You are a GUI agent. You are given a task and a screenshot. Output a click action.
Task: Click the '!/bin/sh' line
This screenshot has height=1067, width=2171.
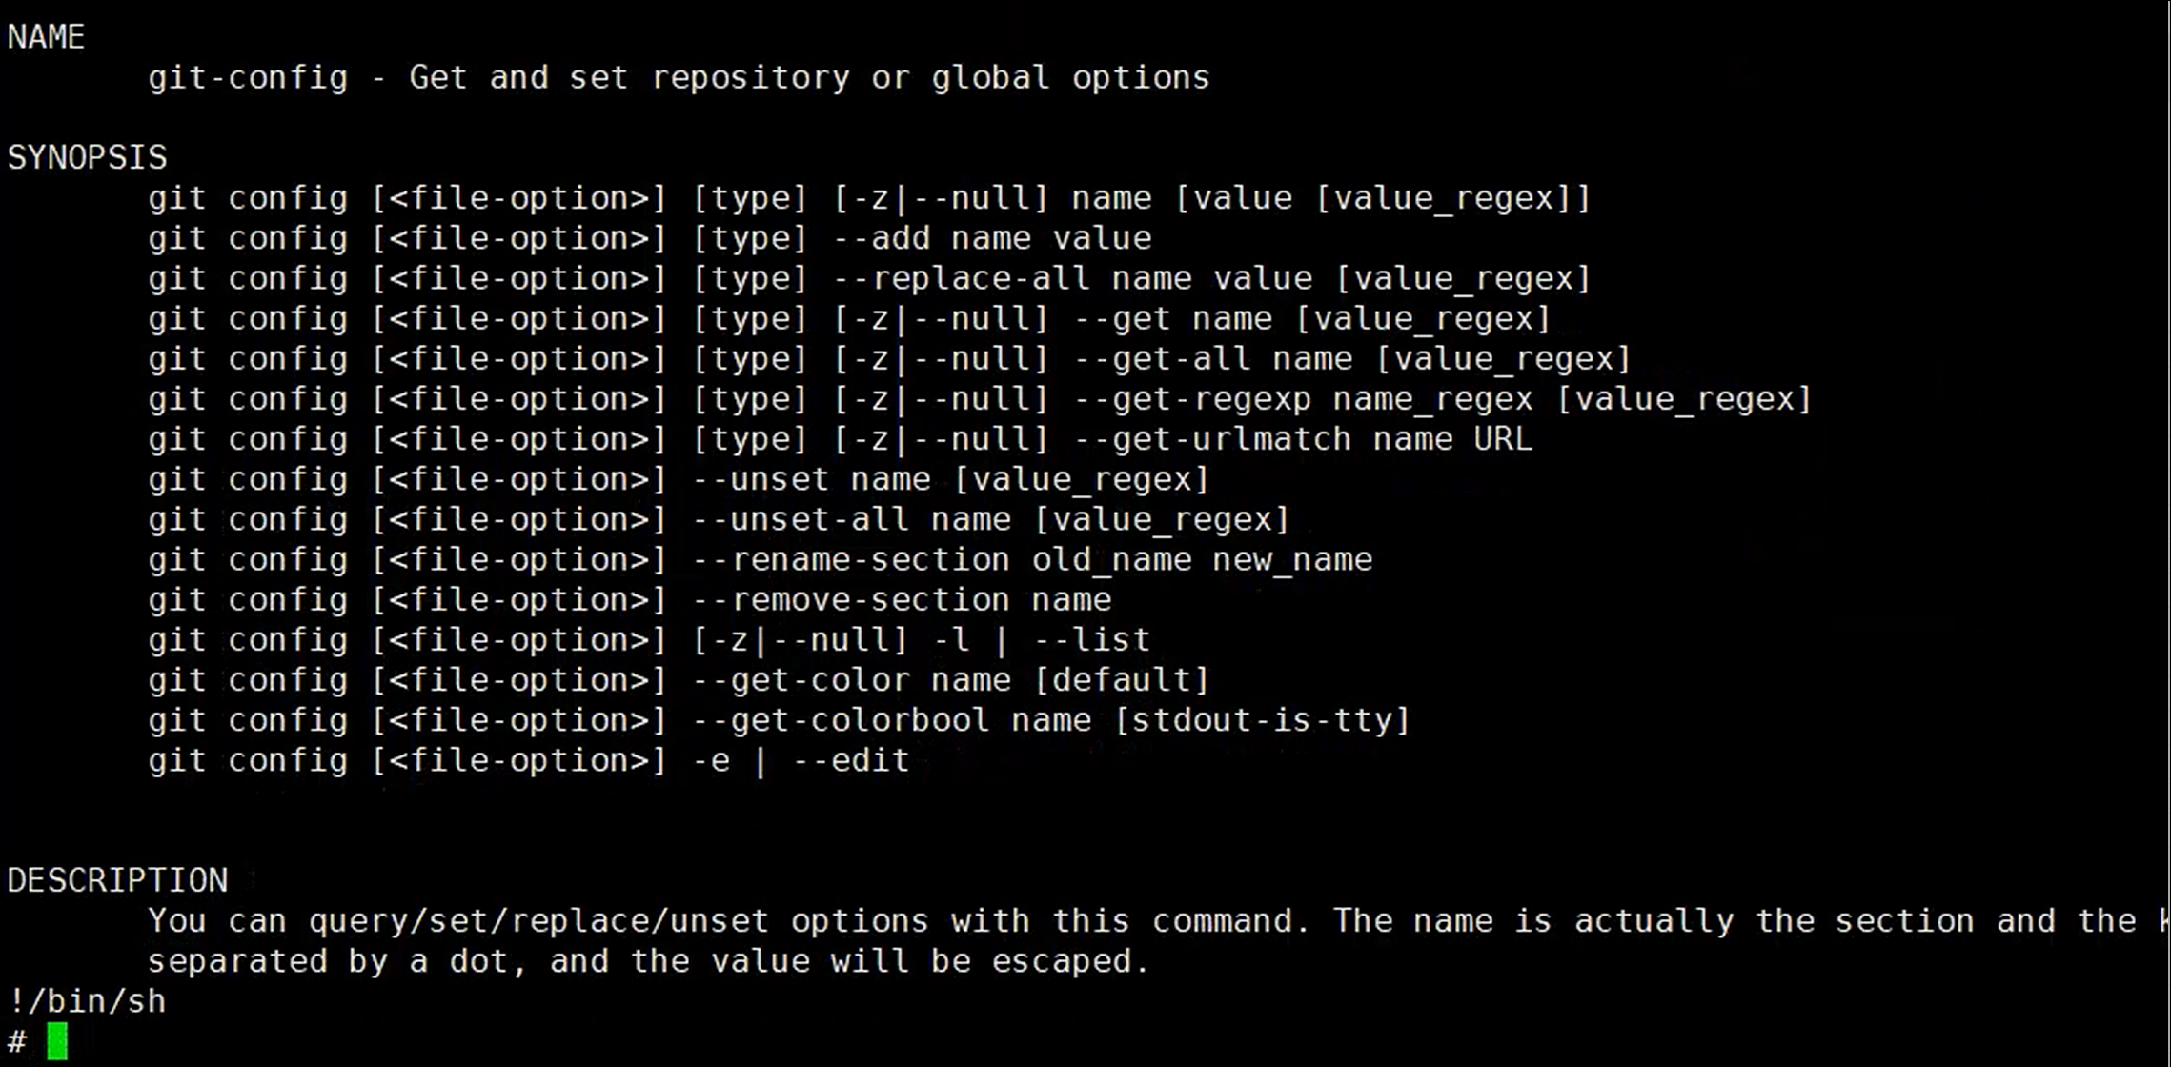pyautogui.click(x=87, y=1001)
